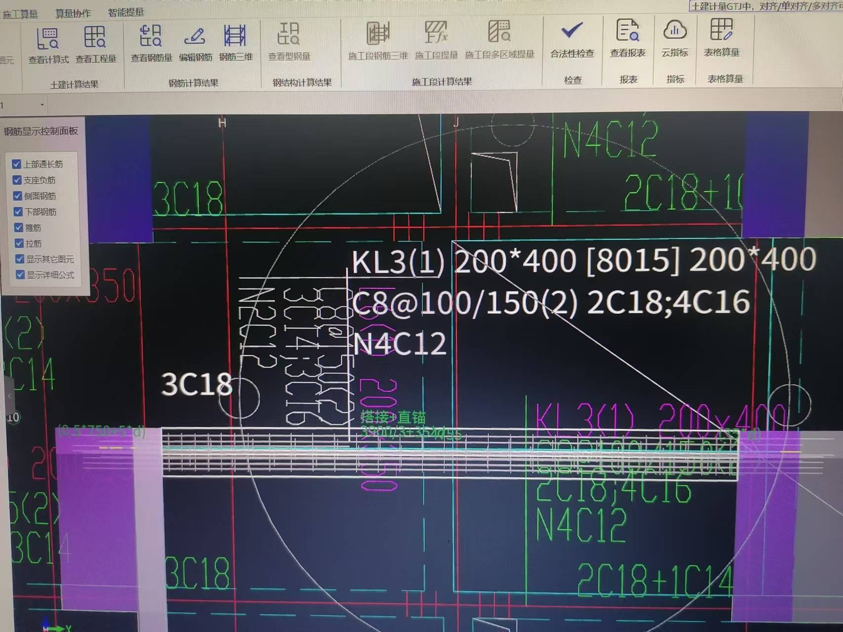Toggle 上部通长筋 checkbox
The height and width of the screenshot is (632, 843).
16,164
